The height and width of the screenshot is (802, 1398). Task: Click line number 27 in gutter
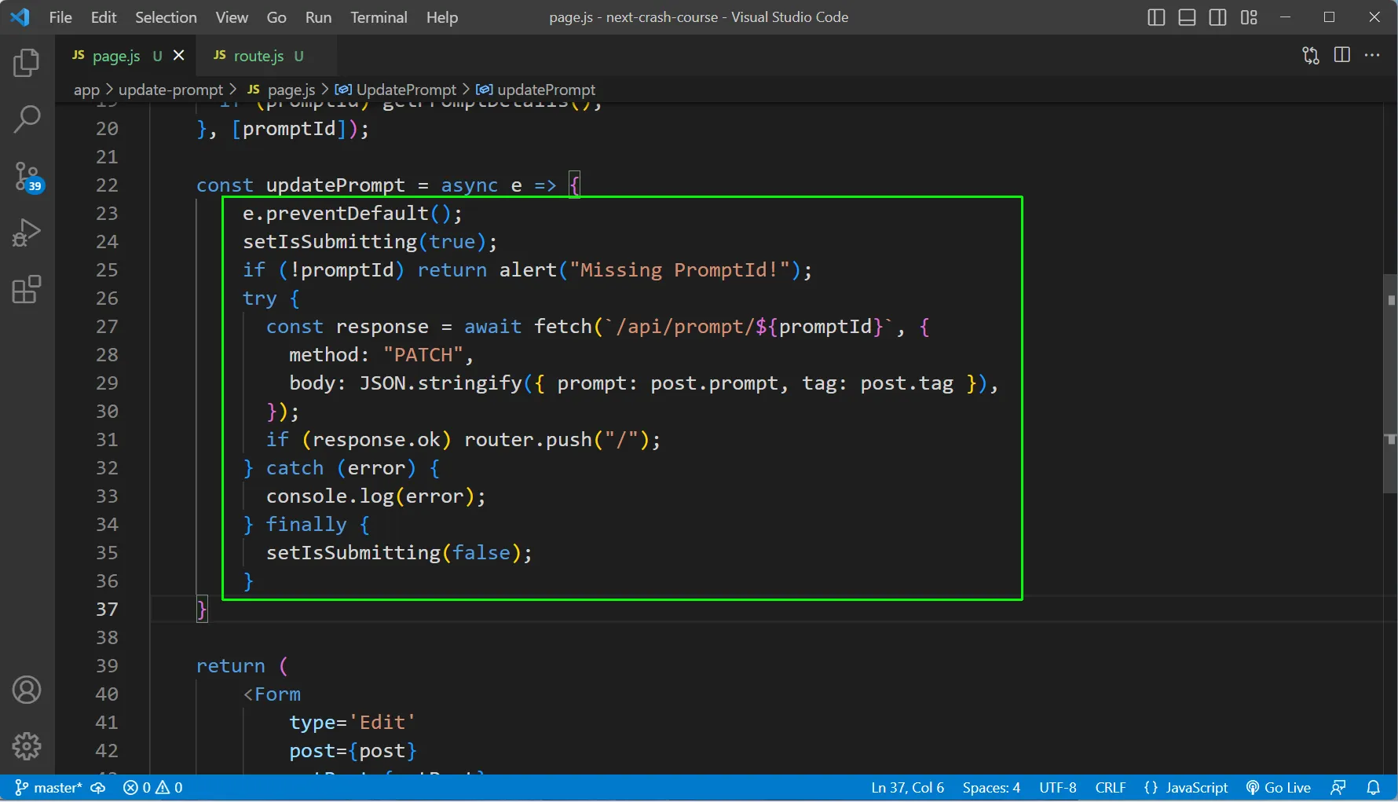(x=107, y=326)
